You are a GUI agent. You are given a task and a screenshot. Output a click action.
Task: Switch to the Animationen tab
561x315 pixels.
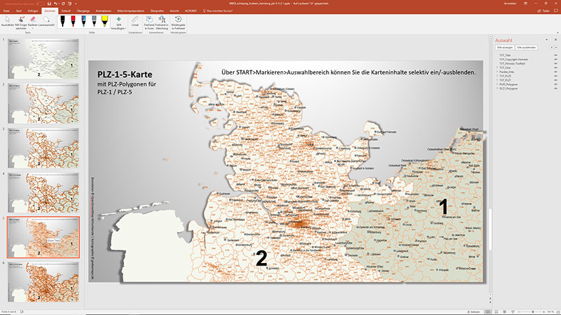[x=104, y=11]
